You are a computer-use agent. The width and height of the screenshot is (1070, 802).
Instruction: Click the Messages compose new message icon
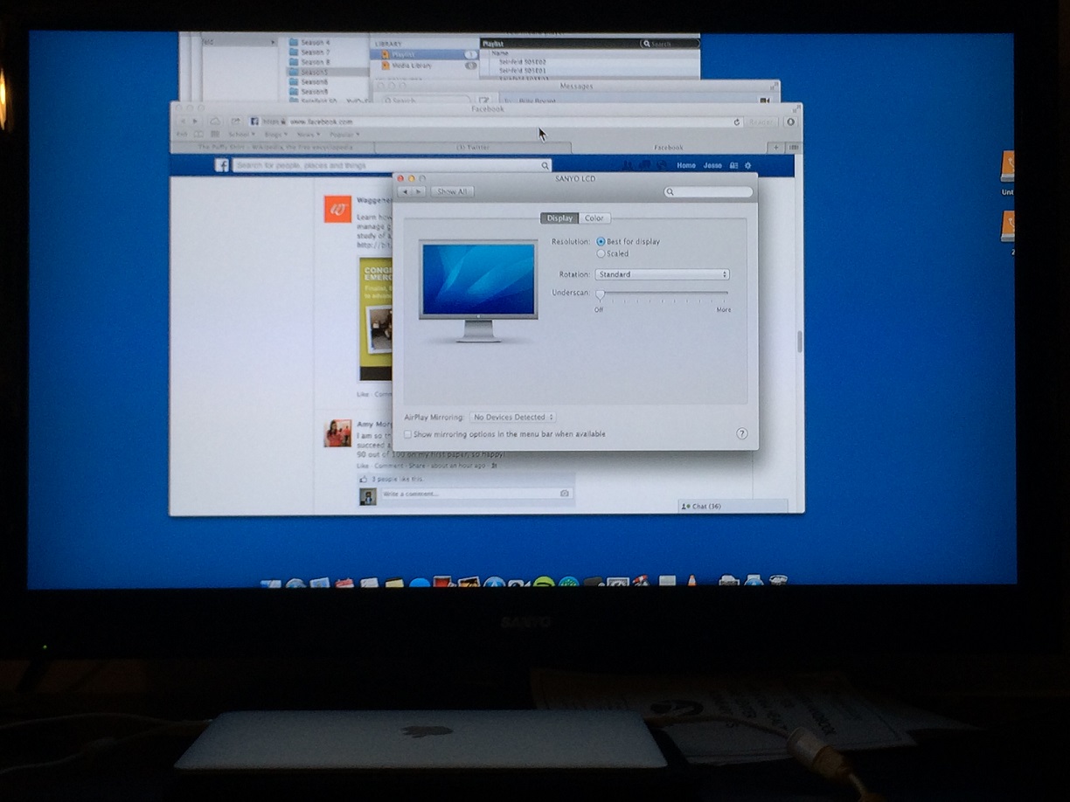click(483, 100)
